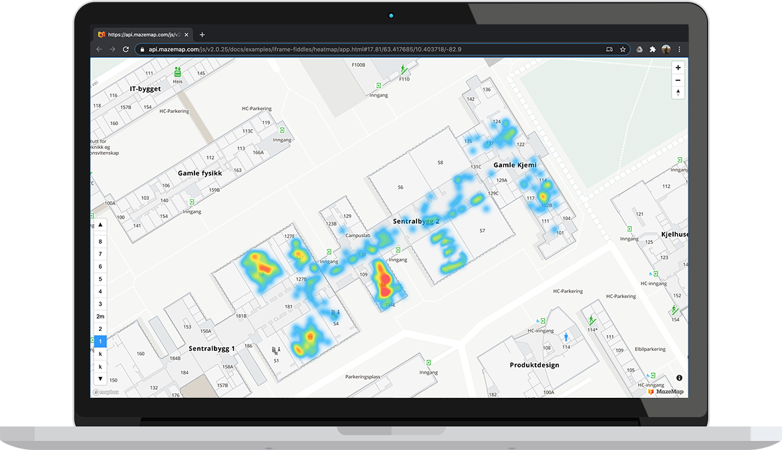Click the Sentralbygg 1 building label
This screenshot has width=782, height=450.
click(211, 348)
